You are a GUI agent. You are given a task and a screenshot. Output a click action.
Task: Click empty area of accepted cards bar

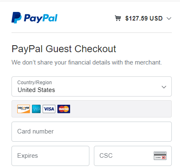(x=120, y=109)
